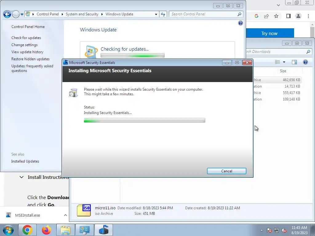315x236 pixels.
Task: Open MSEInstall.exe download item
Action: tap(27, 215)
